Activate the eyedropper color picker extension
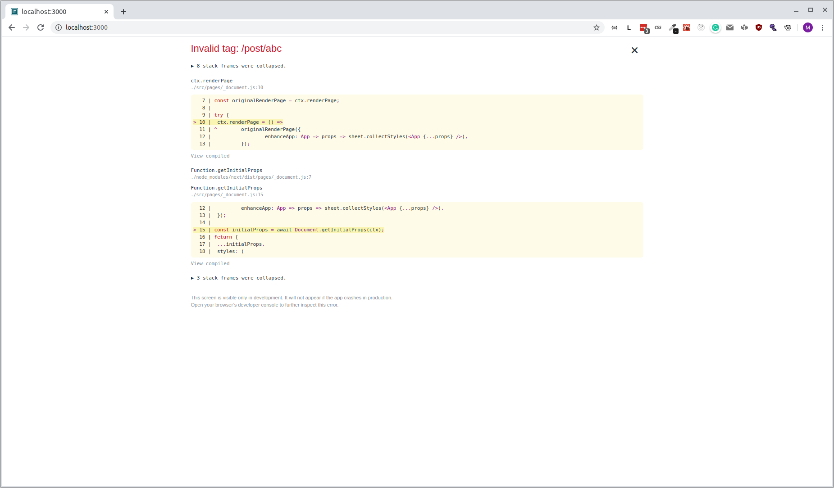Image resolution: width=834 pixels, height=488 pixels. [673, 28]
